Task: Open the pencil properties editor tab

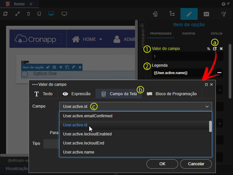Action: (x=189, y=14)
